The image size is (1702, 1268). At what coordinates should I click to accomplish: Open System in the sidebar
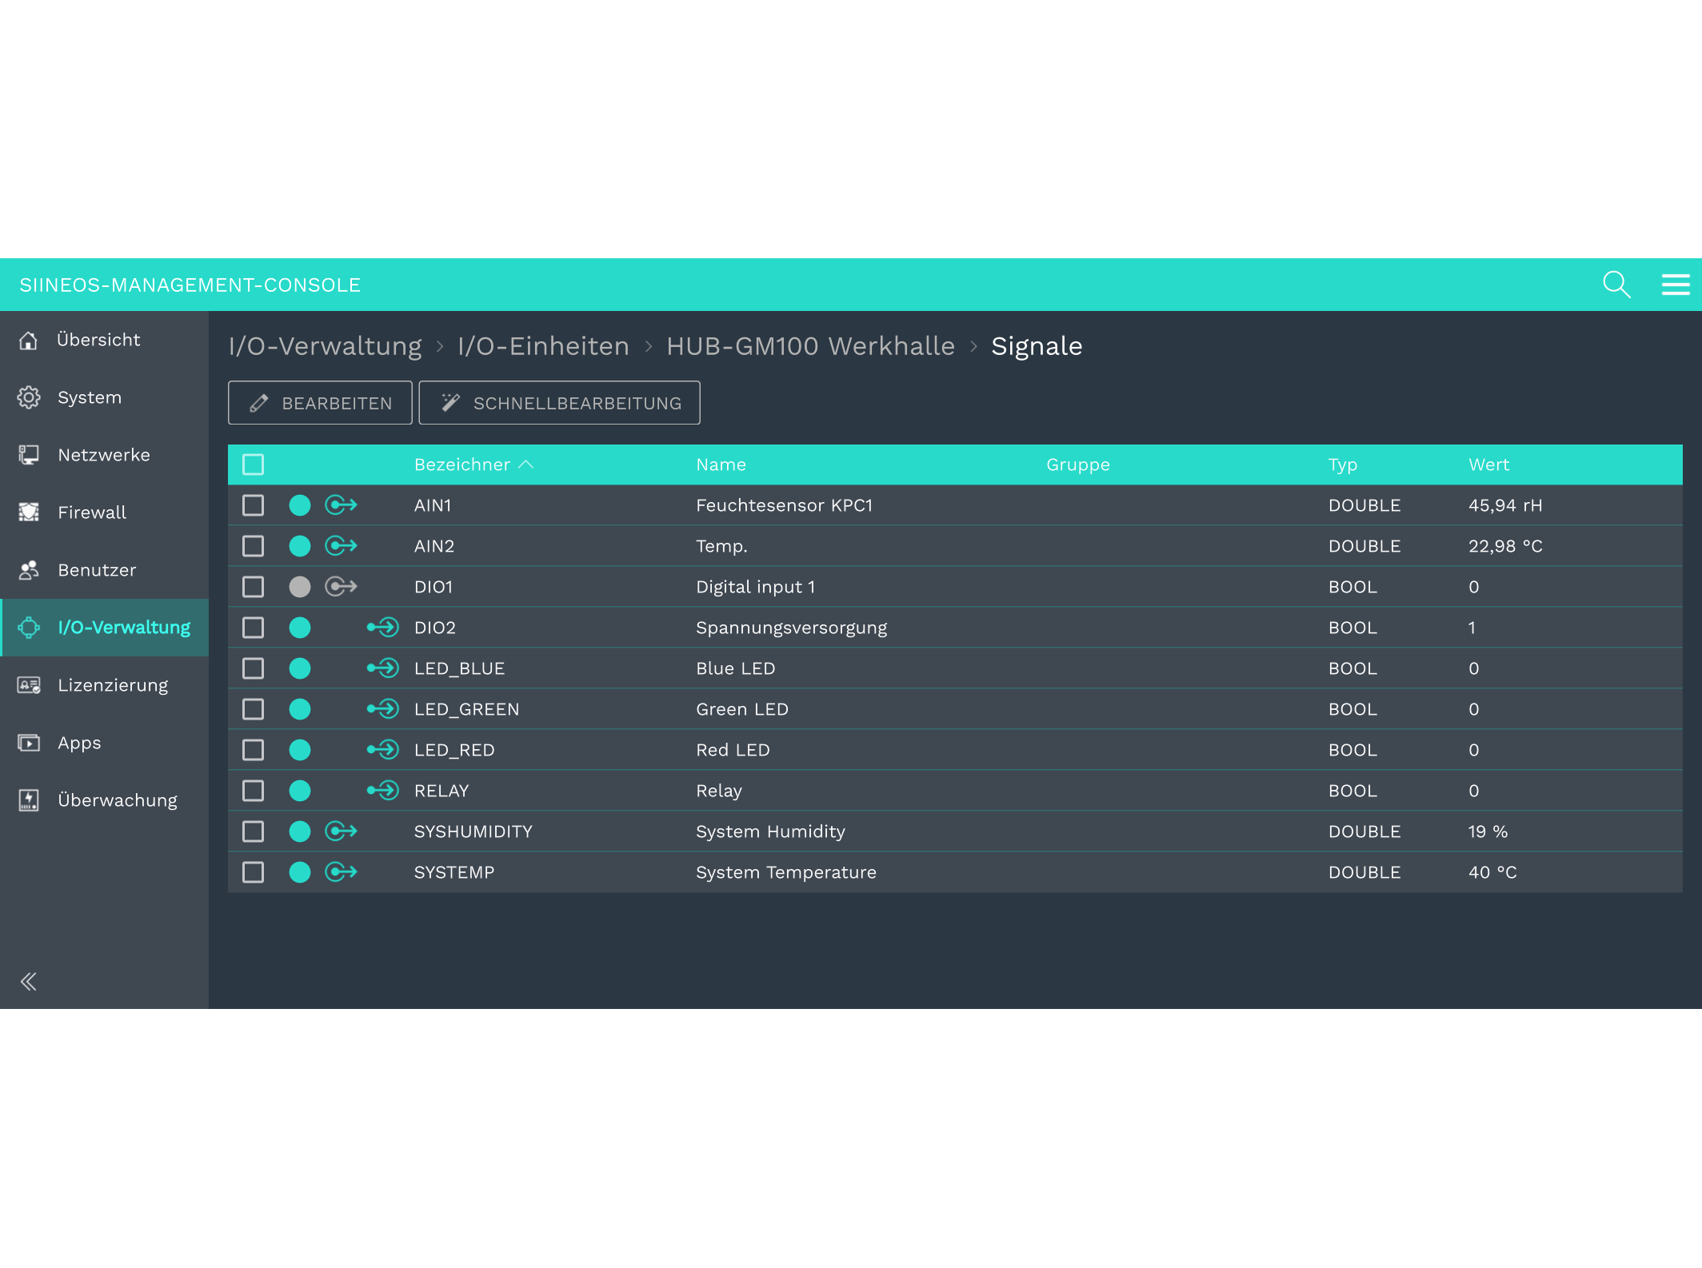[105, 397]
